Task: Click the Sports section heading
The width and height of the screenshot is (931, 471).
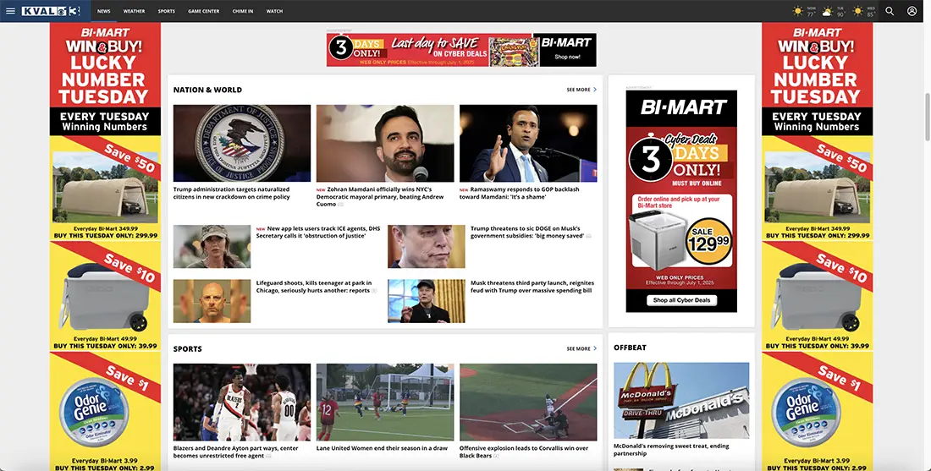Action: click(188, 348)
